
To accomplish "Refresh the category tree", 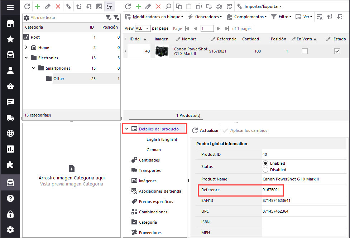I will pyautogui.click(x=27, y=6).
